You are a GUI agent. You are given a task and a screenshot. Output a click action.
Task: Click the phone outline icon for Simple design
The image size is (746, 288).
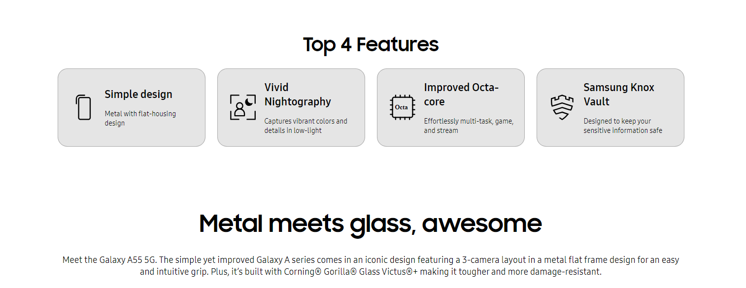[83, 107]
